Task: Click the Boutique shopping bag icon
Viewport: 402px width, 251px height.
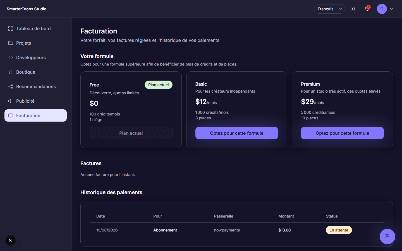Action: point(11,72)
